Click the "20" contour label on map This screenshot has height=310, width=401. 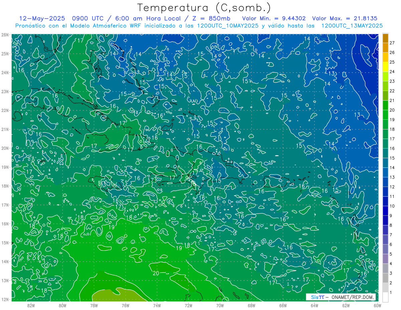point(156,273)
